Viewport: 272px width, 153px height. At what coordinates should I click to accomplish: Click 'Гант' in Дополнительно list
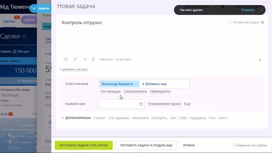[x=173, y=118]
